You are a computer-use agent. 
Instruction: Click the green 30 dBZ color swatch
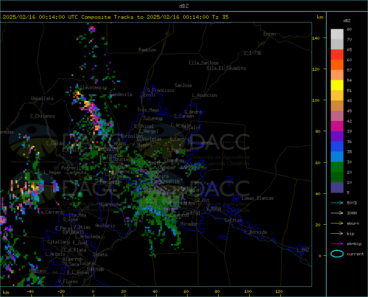click(x=337, y=167)
